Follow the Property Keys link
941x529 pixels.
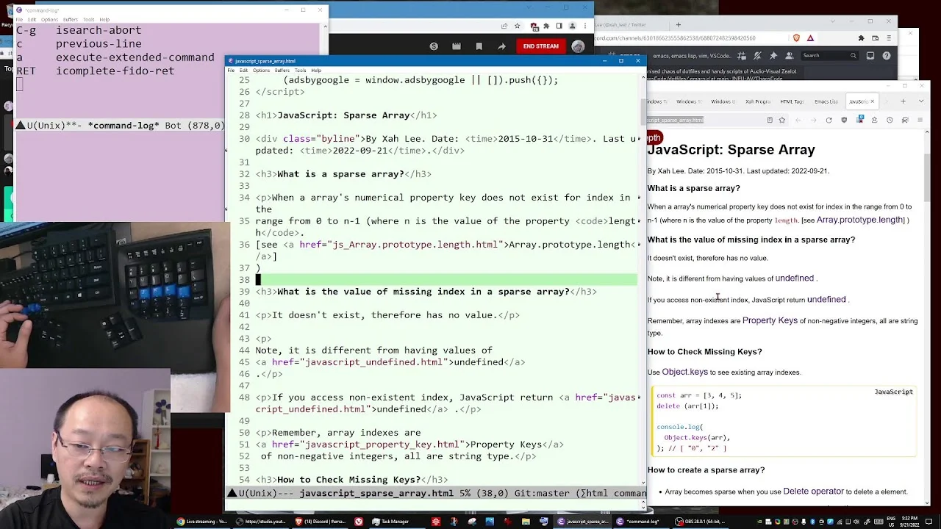(x=770, y=320)
